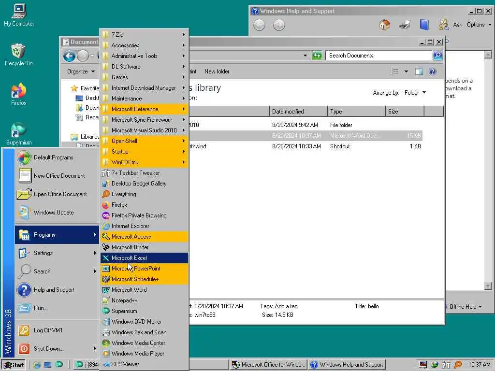Open Windows Update from Start menu
Screen dimensions: 495x371
57,213
